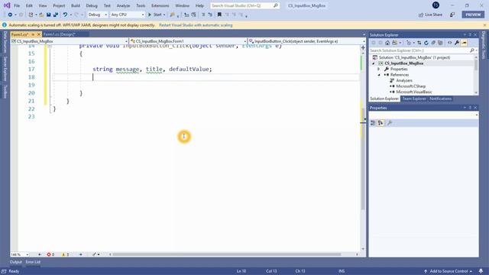Click the editor vertical scrollbar thumb
The image size is (489, 275).
click(363, 159)
